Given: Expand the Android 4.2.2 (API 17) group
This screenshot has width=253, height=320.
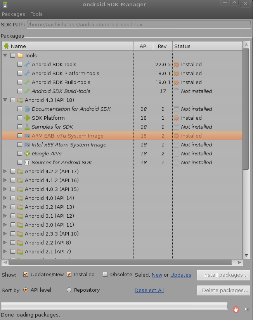Looking at the screenshot, I should tap(5, 171).
